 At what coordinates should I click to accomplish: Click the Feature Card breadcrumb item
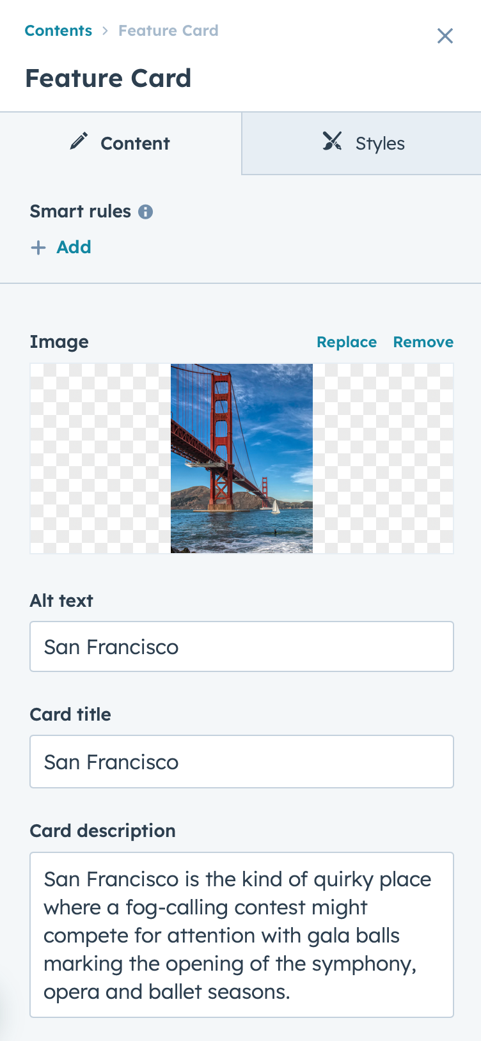point(168,31)
